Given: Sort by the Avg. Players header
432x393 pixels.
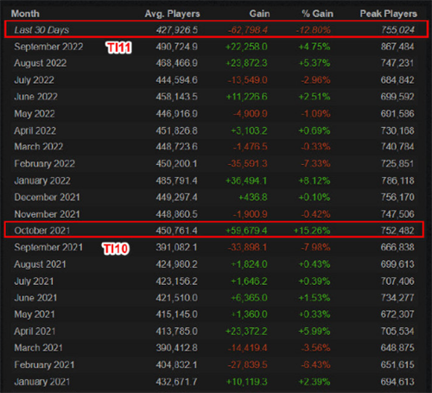Looking at the screenshot, I should point(172,14).
